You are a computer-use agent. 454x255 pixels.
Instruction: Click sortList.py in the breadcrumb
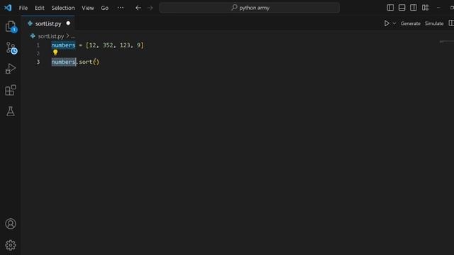(50, 36)
